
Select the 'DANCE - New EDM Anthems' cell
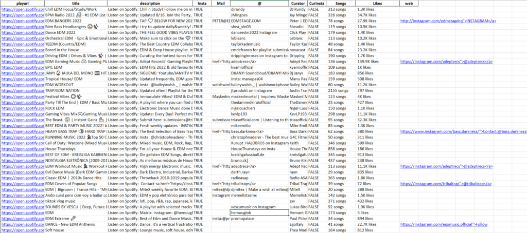(x=76, y=224)
